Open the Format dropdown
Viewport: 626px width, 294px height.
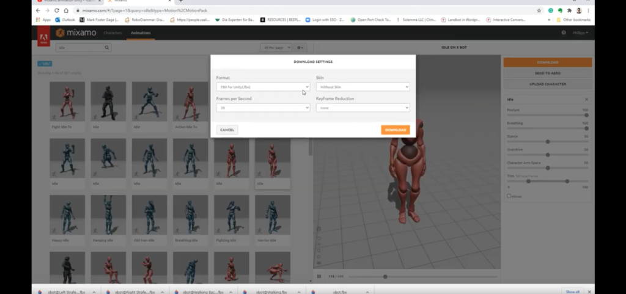tap(263, 87)
